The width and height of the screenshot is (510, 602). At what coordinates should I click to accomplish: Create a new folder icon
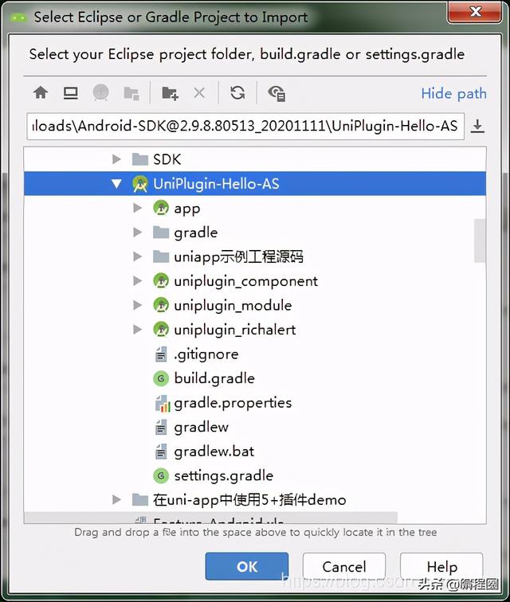click(170, 93)
